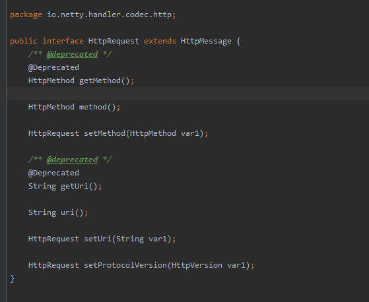Click the HttpMessage type after extends

coord(206,41)
